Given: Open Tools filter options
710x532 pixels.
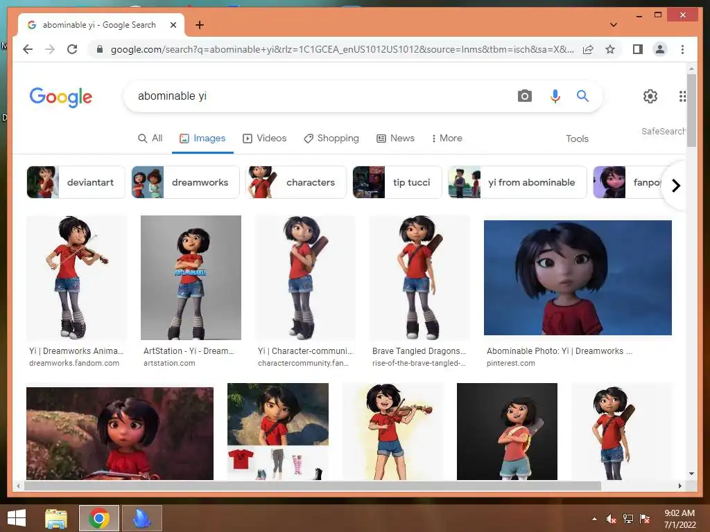Looking at the screenshot, I should point(577,139).
